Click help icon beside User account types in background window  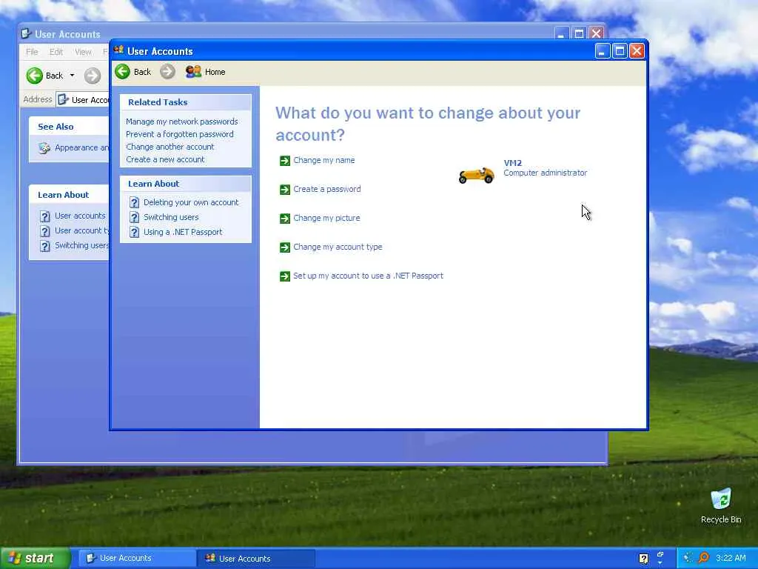(x=45, y=231)
